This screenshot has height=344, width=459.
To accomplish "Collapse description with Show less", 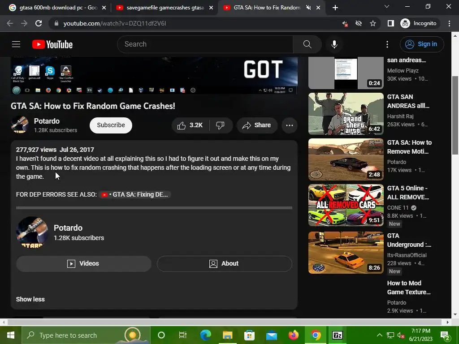I will pos(30,299).
